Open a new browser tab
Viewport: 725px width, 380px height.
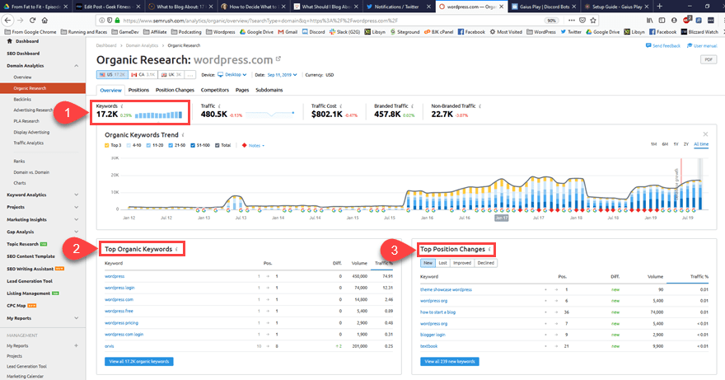(x=660, y=6)
